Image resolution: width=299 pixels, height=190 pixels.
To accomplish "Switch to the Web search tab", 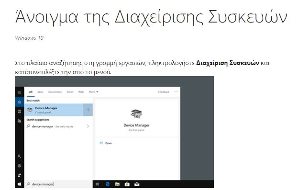I will 81,92.
